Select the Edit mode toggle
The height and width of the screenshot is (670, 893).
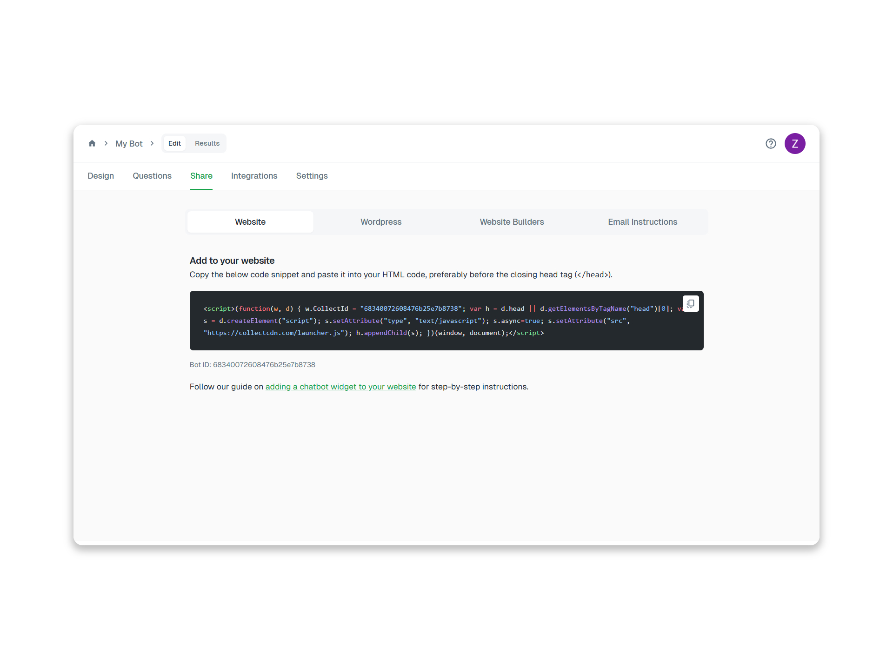pos(174,143)
